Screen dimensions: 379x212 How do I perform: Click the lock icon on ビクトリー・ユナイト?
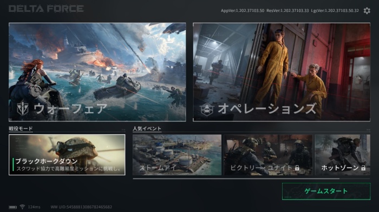[x=297, y=168]
